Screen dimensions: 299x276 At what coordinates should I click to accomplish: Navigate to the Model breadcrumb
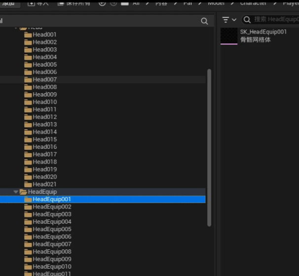216,3
